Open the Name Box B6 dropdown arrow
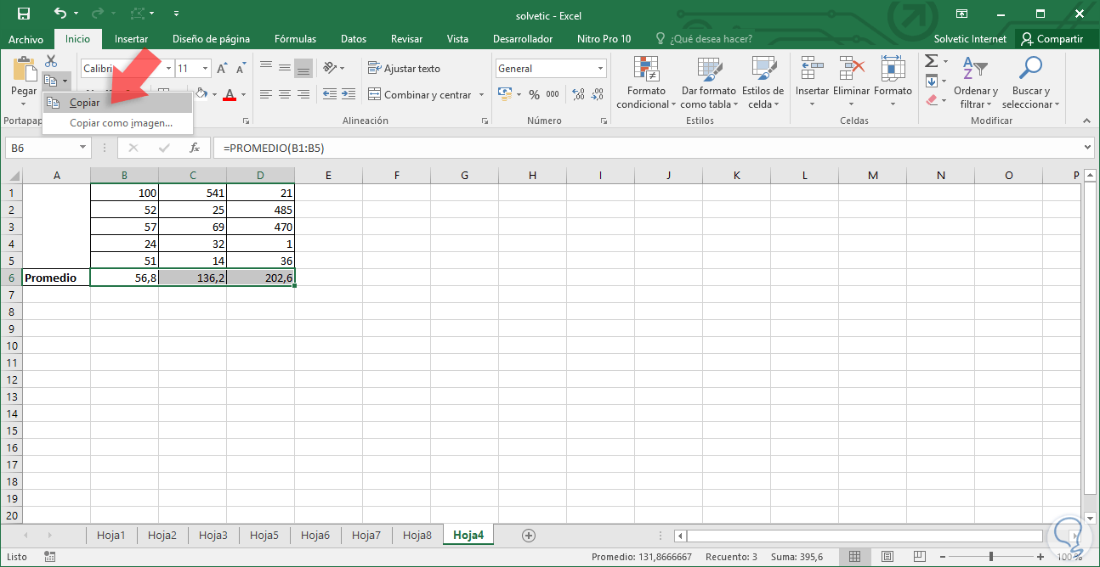The width and height of the screenshot is (1100, 567). click(83, 148)
